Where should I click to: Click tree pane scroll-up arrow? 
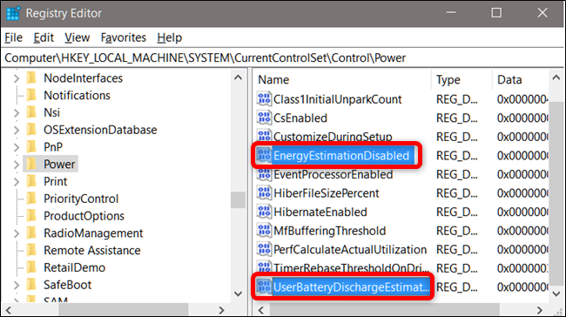[238, 78]
